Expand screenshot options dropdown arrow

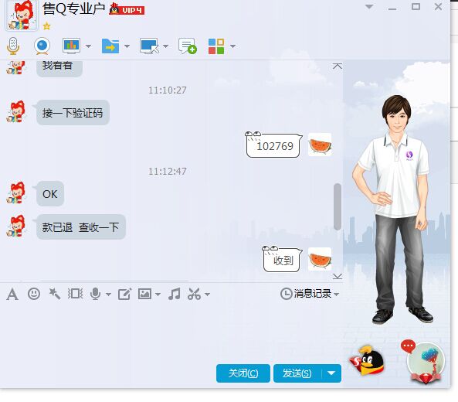(x=207, y=294)
